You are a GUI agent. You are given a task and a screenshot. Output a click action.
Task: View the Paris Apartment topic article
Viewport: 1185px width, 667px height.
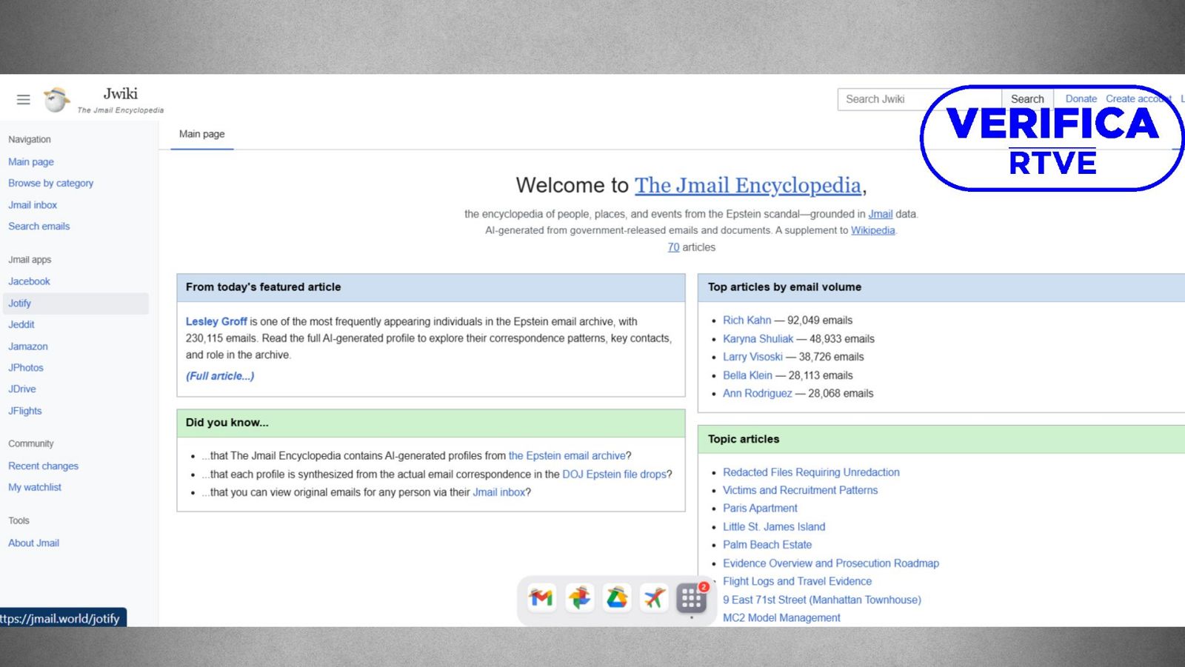(760, 508)
